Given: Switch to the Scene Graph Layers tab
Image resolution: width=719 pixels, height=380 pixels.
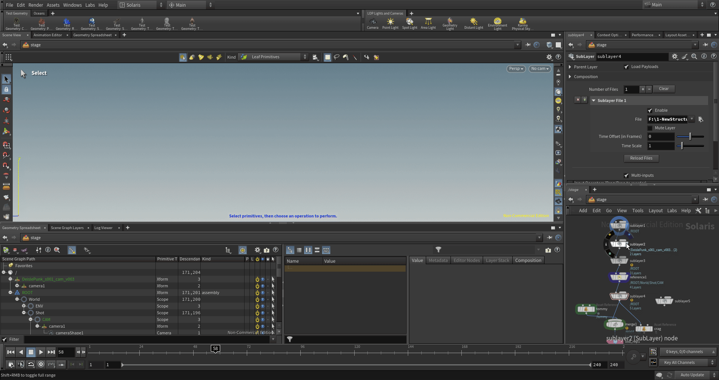Looking at the screenshot, I should [67, 228].
